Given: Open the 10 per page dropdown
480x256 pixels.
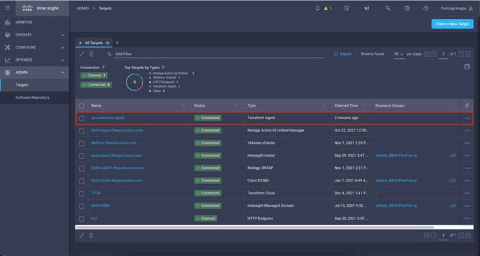Looking at the screenshot, I should 399,54.
